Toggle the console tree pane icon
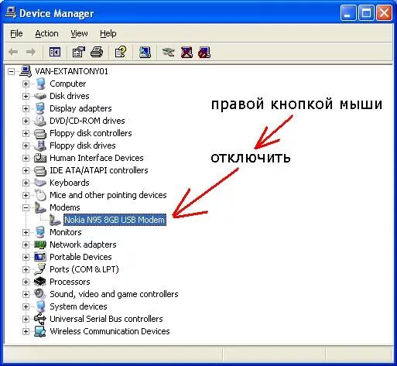The width and height of the screenshot is (397, 366). (55, 52)
